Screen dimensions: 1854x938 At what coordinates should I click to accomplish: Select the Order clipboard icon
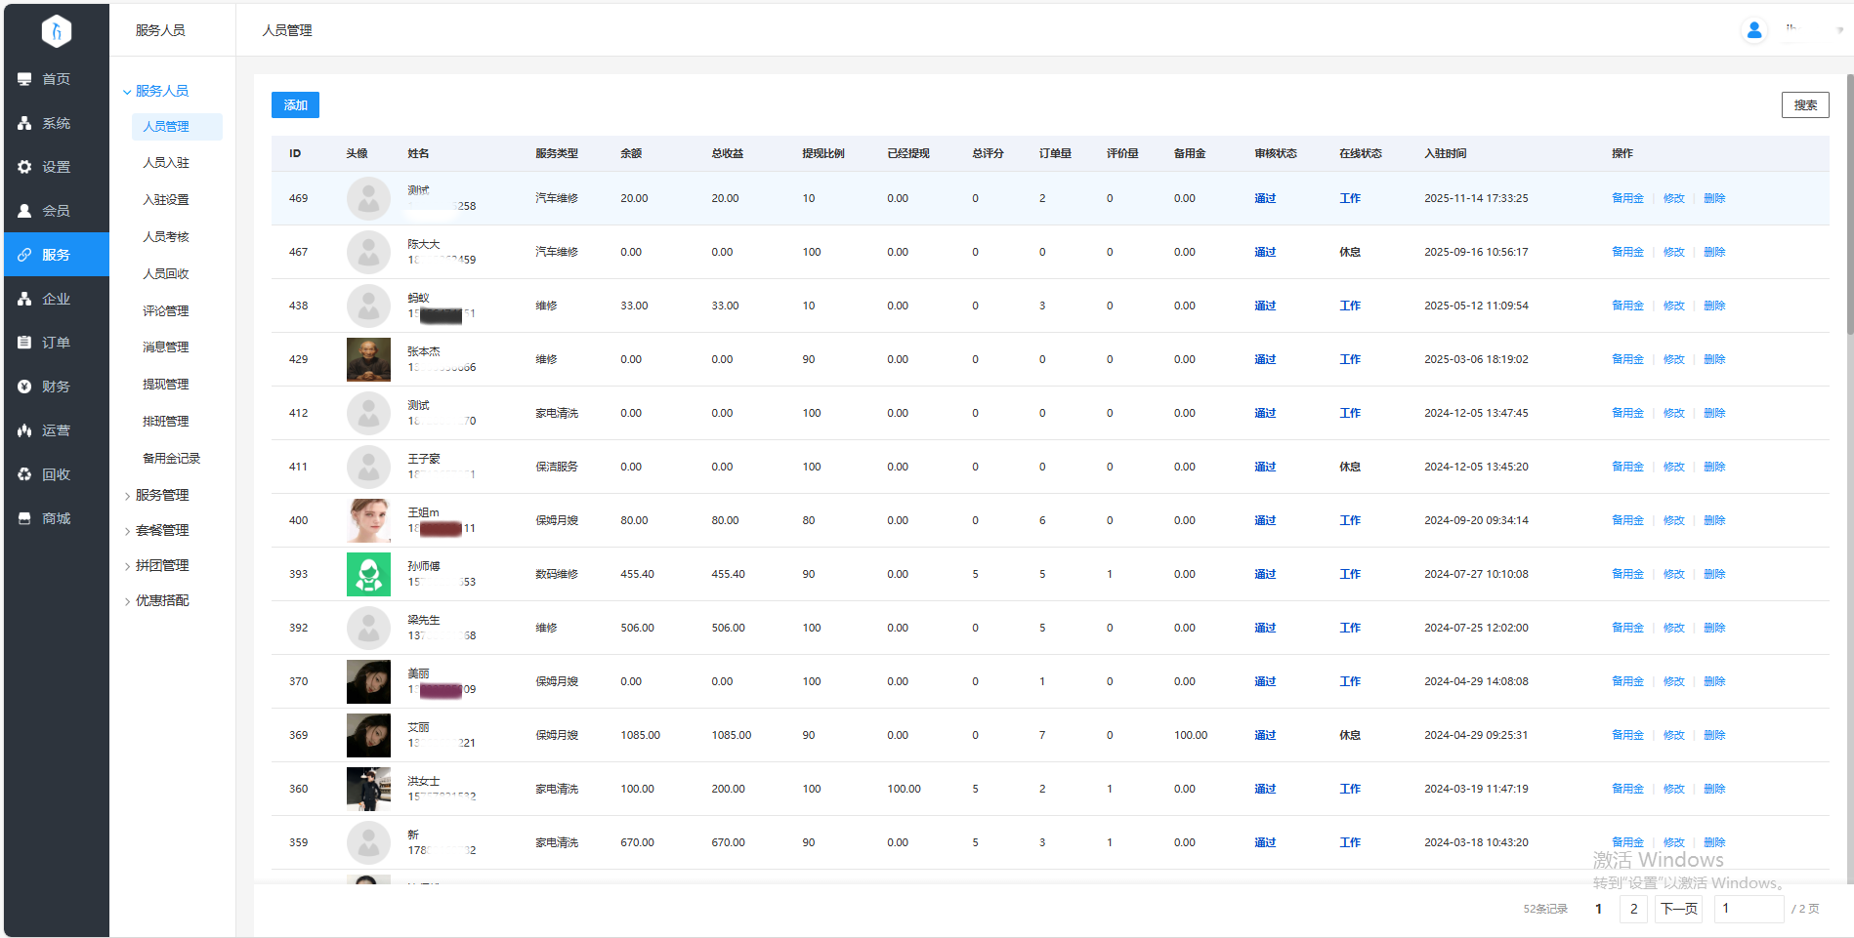[24, 343]
